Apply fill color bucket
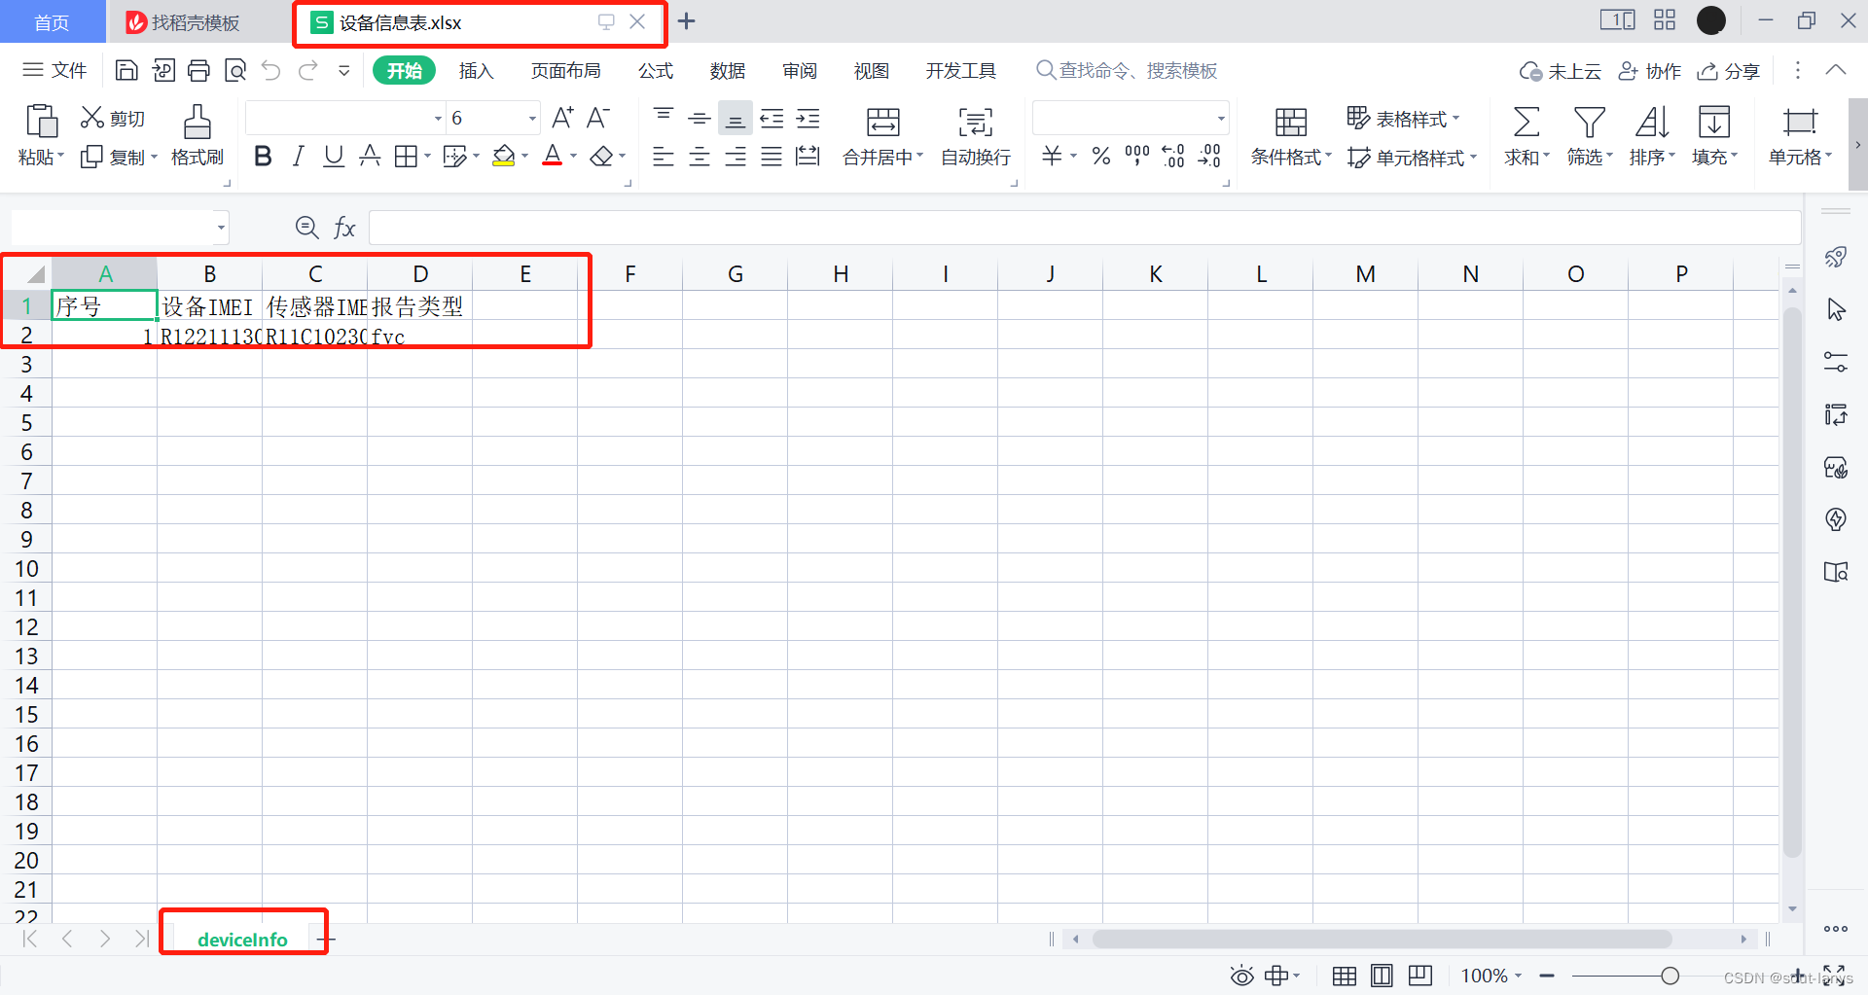Image resolution: width=1868 pixels, height=995 pixels. tap(503, 156)
